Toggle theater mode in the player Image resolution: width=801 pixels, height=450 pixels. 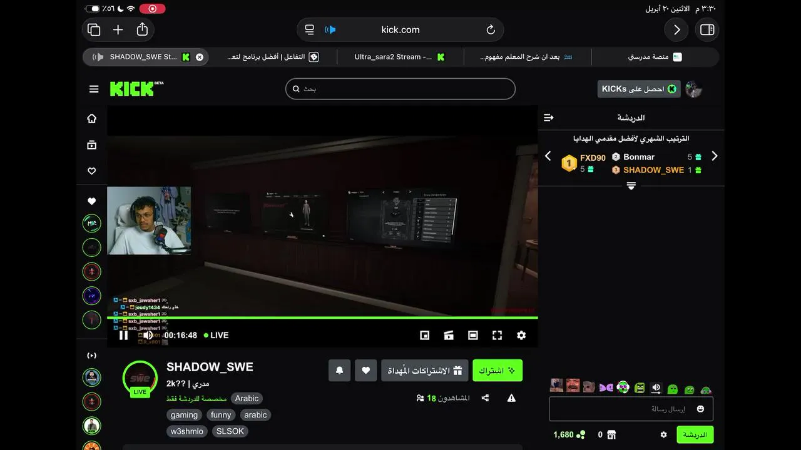[x=473, y=336]
